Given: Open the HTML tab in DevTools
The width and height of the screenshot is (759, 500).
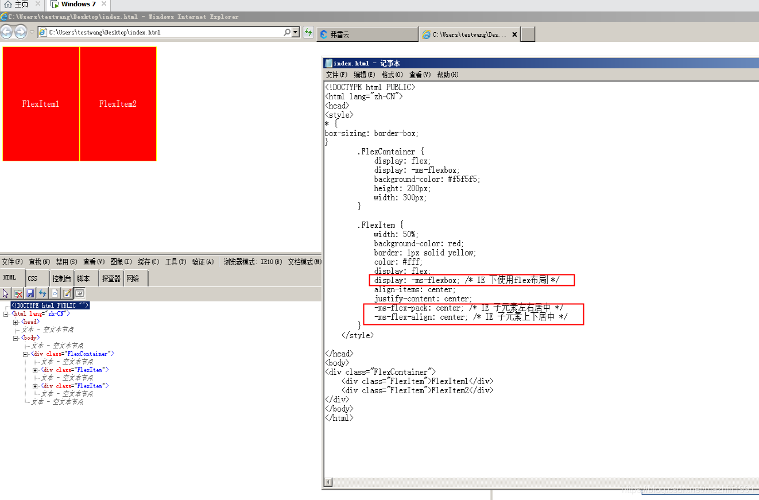Looking at the screenshot, I should 13,278.
